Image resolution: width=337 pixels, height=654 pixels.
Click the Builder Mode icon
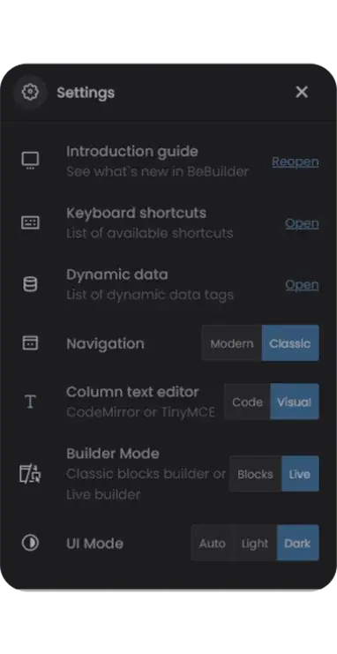[30, 474]
